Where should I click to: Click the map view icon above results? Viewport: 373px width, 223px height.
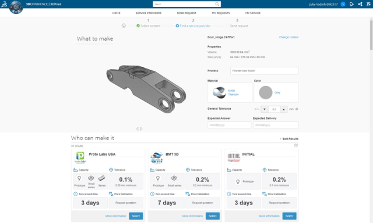[296, 145]
